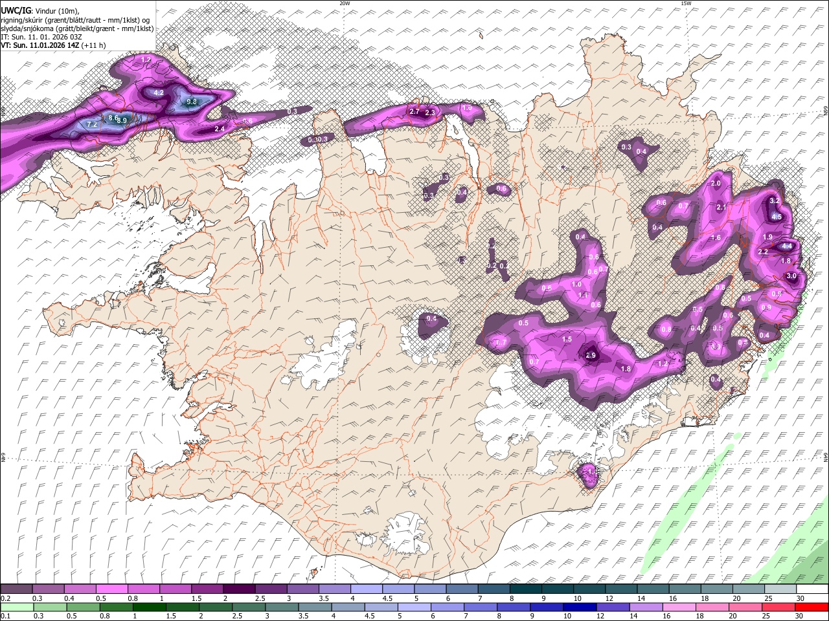Click the 20W longitude label at the top

(x=345, y=3)
